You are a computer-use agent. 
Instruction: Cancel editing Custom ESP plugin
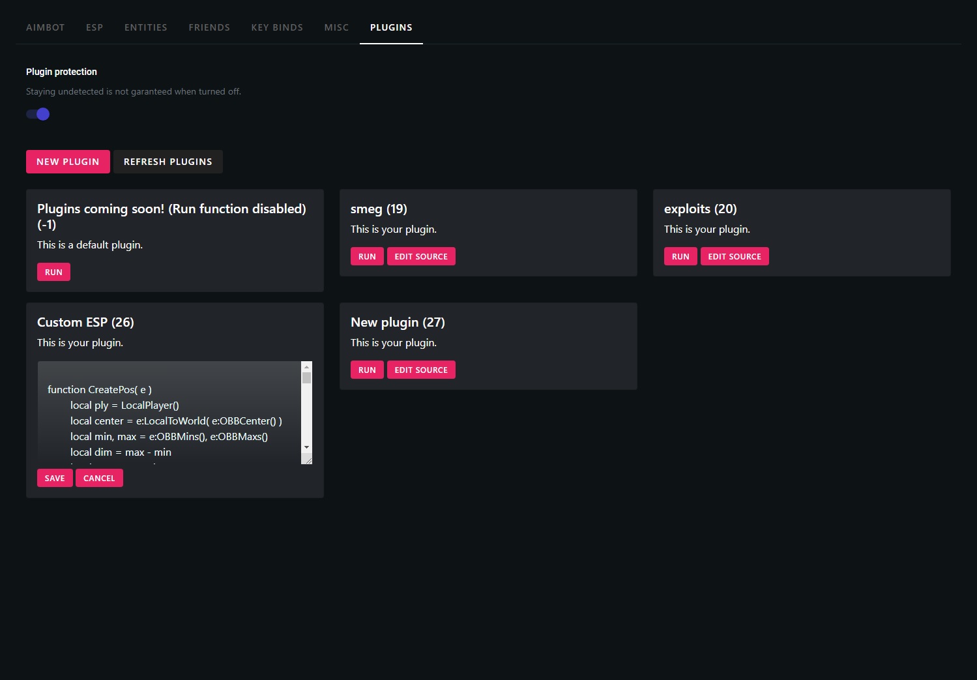point(99,478)
